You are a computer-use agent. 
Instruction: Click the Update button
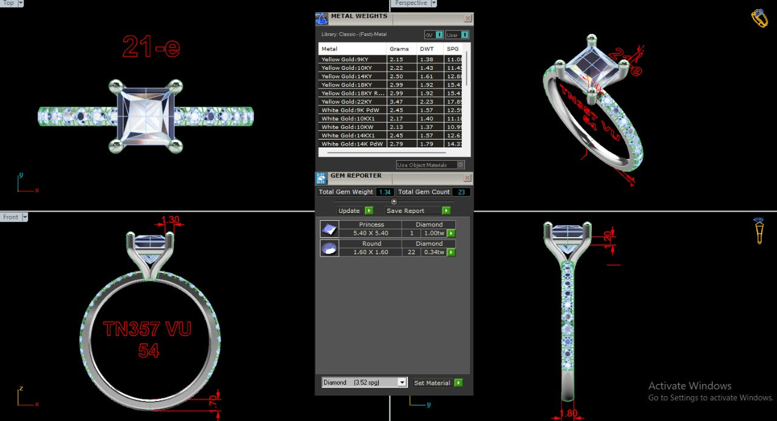[355, 210]
